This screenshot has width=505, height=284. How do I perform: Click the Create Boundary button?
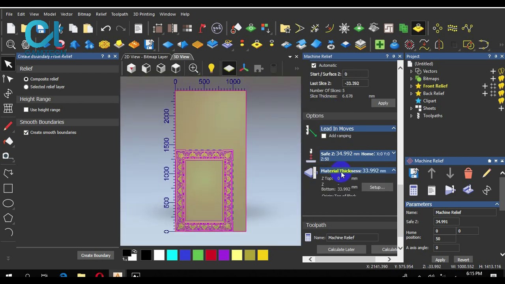pyautogui.click(x=96, y=256)
